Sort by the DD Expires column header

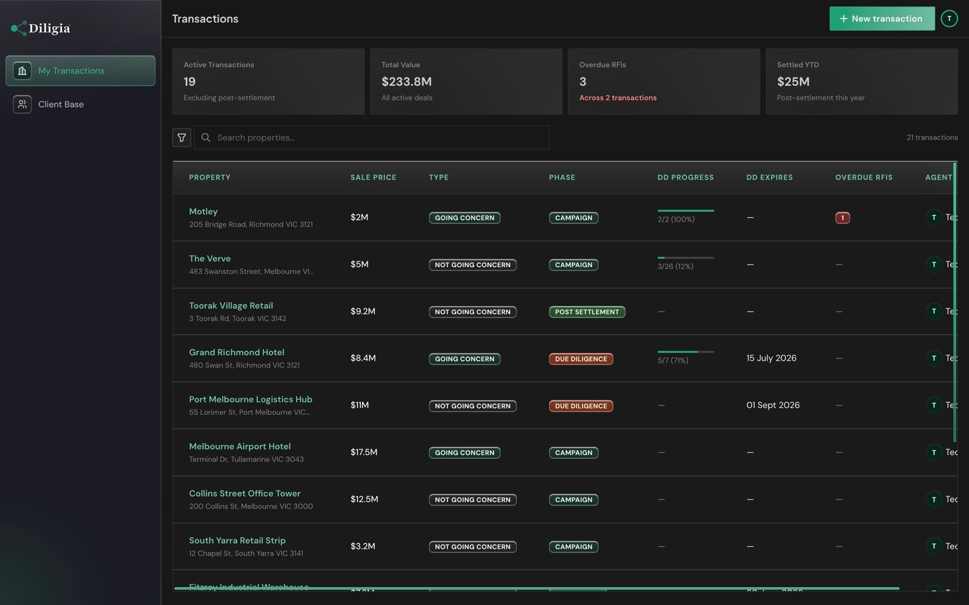tap(769, 177)
